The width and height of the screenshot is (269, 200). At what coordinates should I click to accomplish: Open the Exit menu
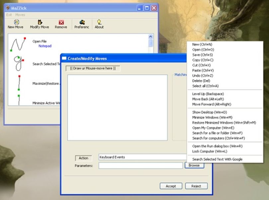click(x=9, y=15)
